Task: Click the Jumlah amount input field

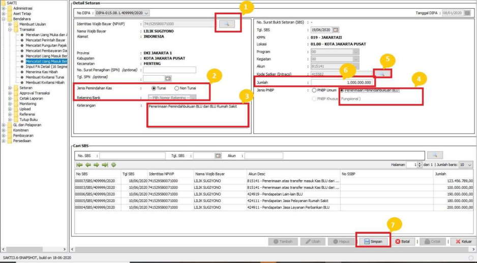Action: [343, 82]
